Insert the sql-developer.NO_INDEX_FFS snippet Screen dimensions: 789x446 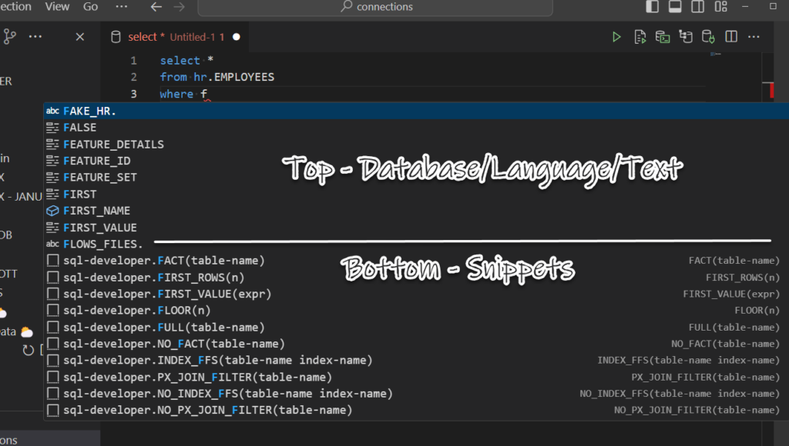416,393
